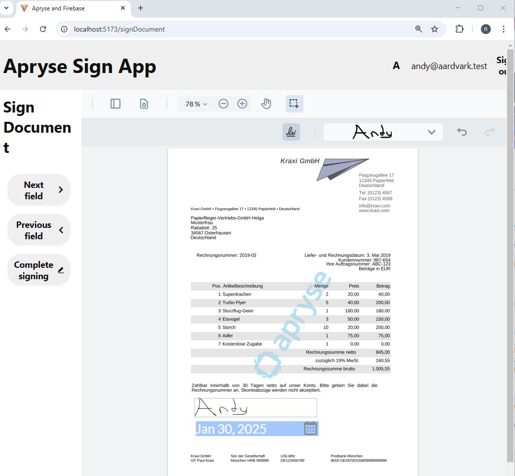515x476 pixels.
Task: Click the Artikelbeschreibung column header
Action: pyautogui.click(x=243, y=286)
